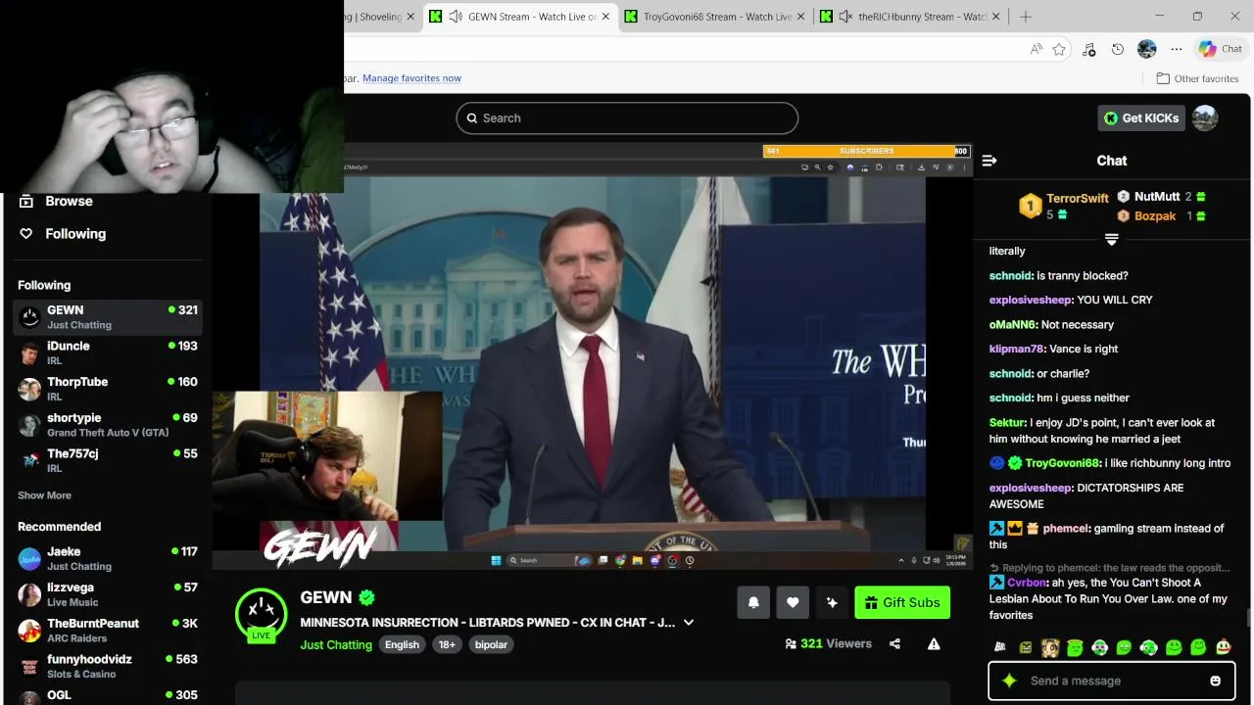Unmute theRICHbunny tab speaker icon
Screen dimensions: 1254x705
pyautogui.click(x=846, y=17)
